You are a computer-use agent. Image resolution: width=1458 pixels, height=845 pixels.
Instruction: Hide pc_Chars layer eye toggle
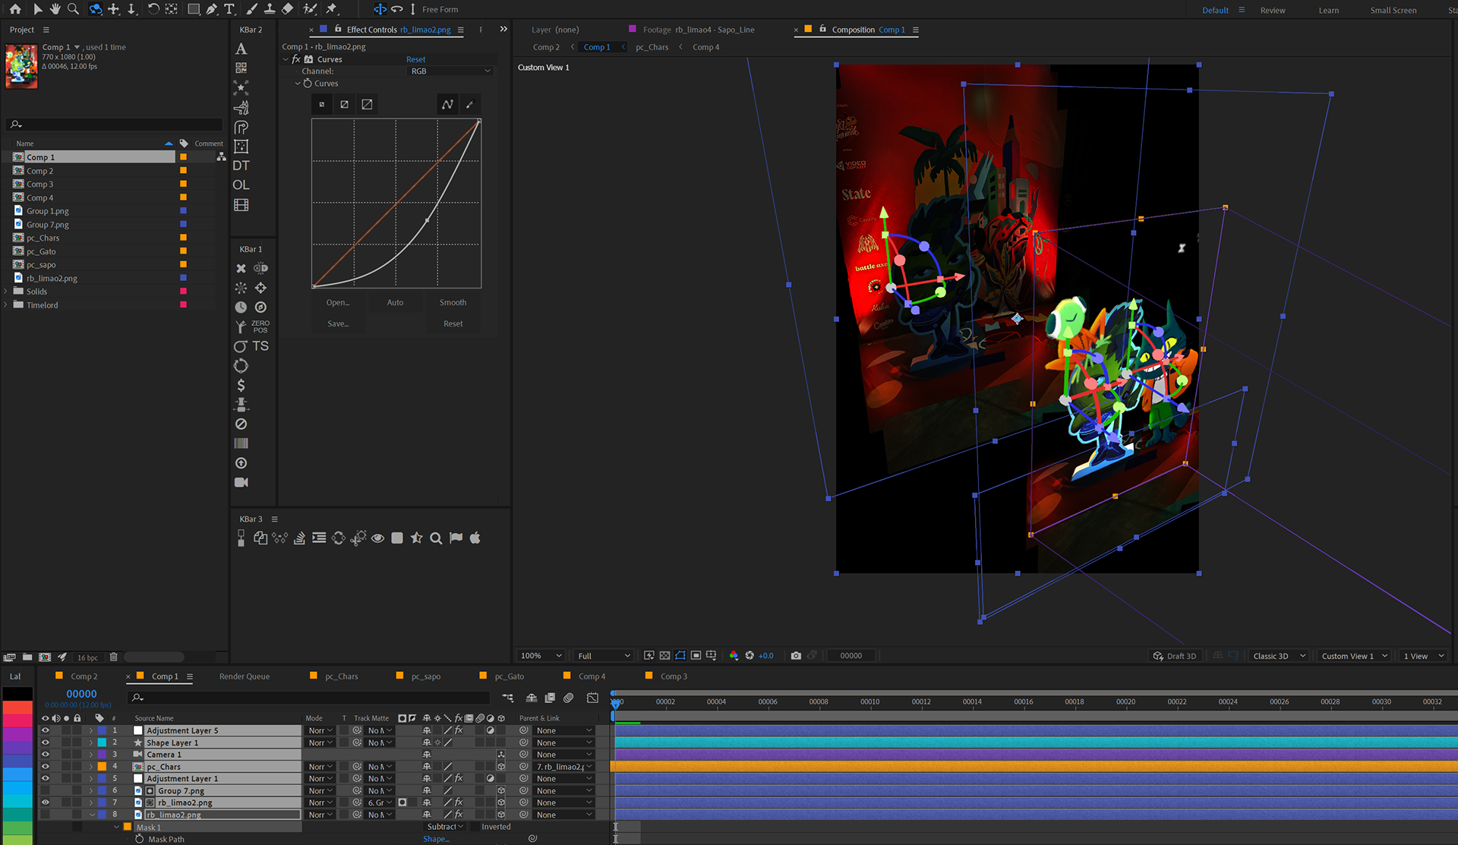point(45,767)
